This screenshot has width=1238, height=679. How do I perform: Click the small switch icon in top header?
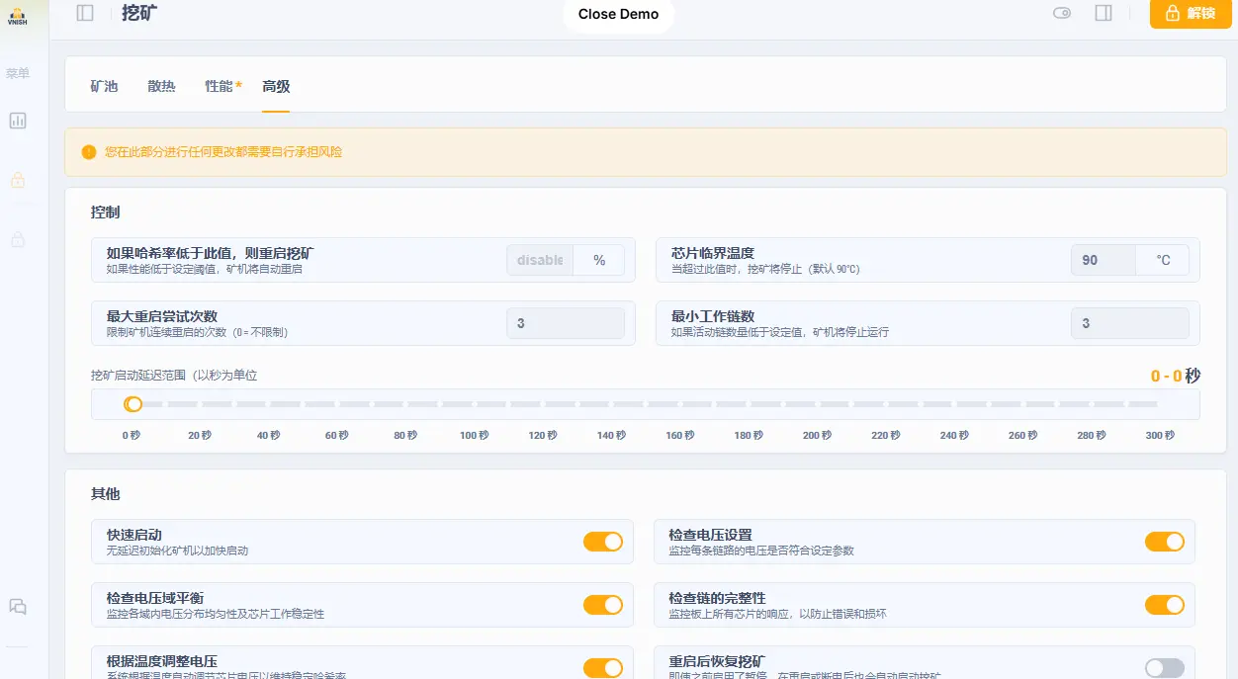coord(1062,13)
